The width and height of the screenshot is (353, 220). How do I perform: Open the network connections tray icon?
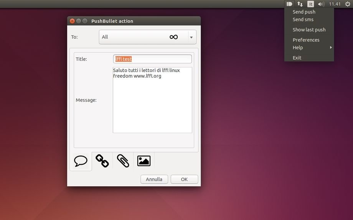coord(300,4)
